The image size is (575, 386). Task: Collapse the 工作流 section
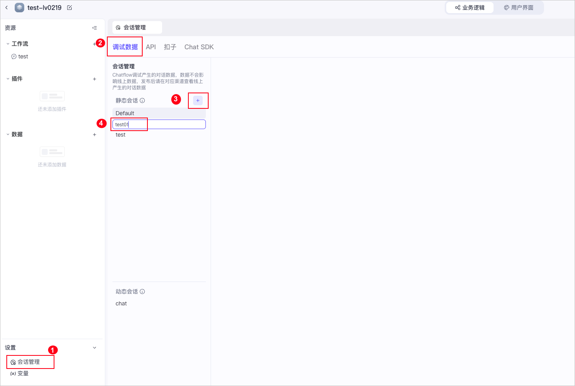pyautogui.click(x=8, y=44)
